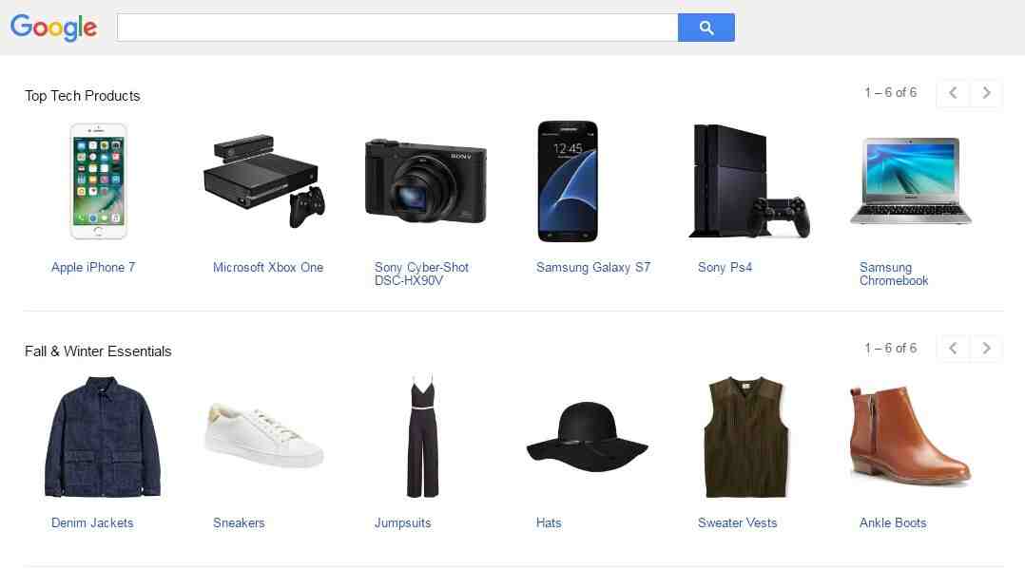Go to previous page of Top Tech Products
The image size is (1025, 569).
[x=953, y=93]
